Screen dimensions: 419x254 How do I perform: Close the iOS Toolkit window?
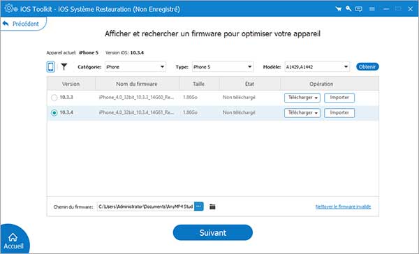click(411, 9)
